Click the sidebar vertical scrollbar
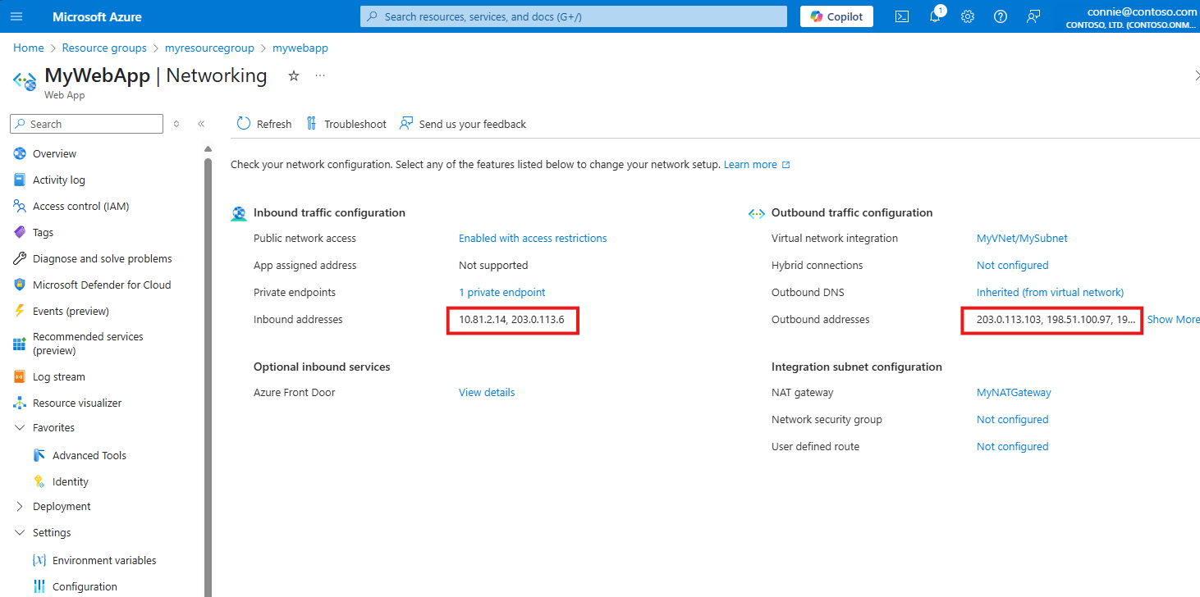 (208, 377)
